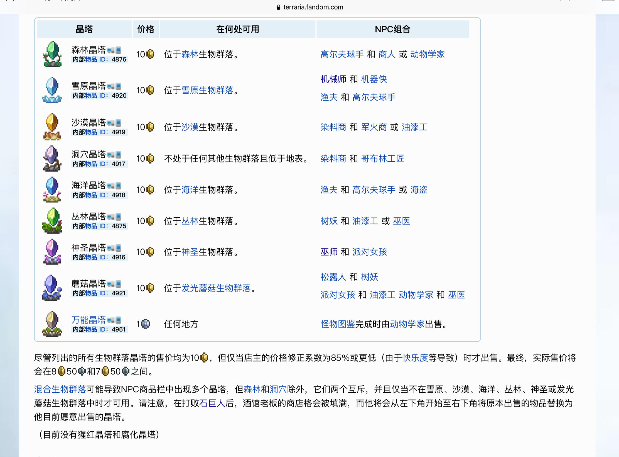Image resolution: width=619 pixels, height=457 pixels.
Task: Click the Forest Pylon (森林晶塔) crystal image
Action: (52, 54)
